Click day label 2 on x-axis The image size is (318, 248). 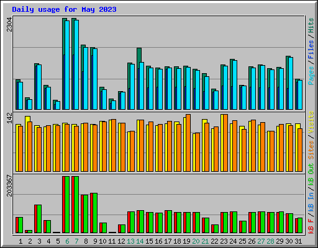[x=30, y=241]
